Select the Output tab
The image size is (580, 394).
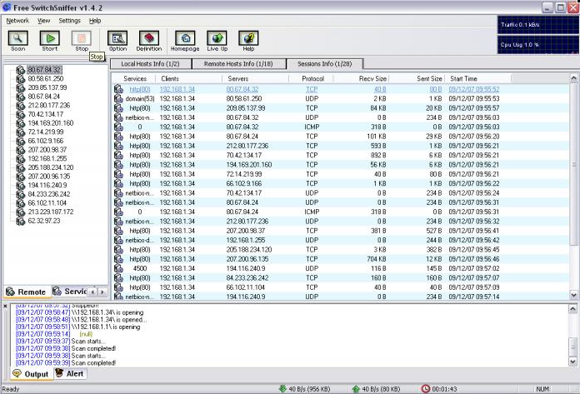(31, 374)
